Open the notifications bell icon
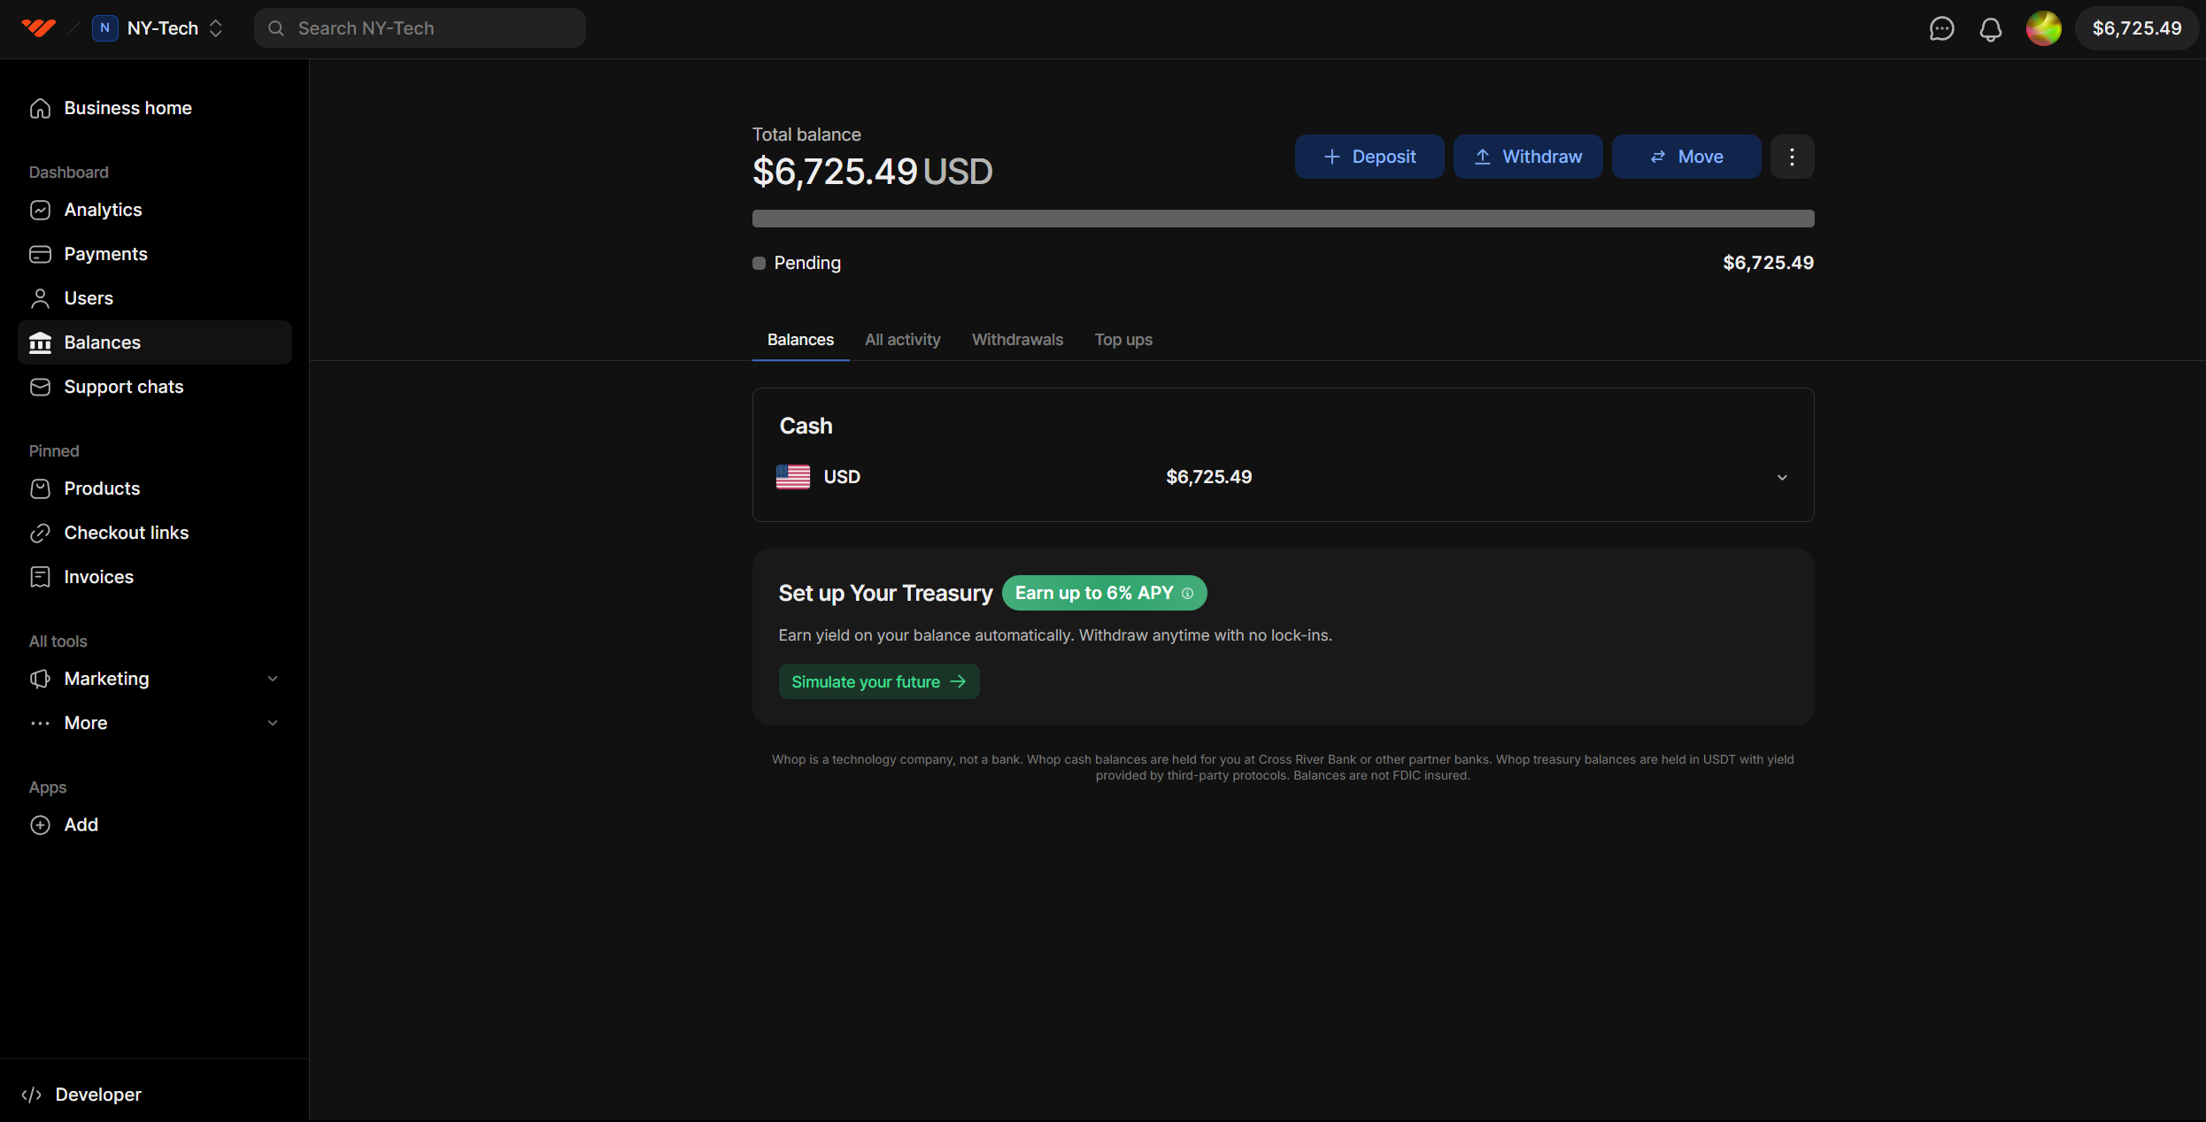Image resolution: width=2206 pixels, height=1122 pixels. [1991, 27]
